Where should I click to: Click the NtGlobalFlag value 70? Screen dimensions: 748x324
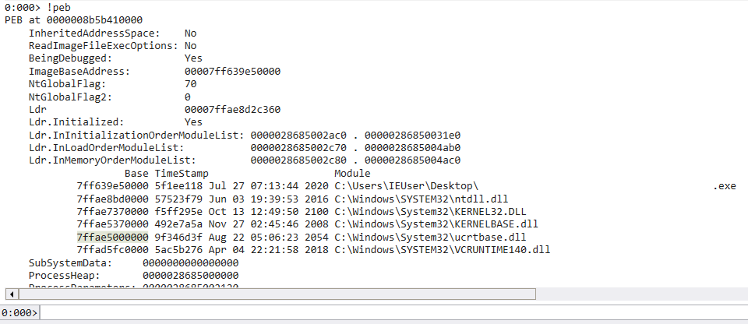pyautogui.click(x=190, y=84)
